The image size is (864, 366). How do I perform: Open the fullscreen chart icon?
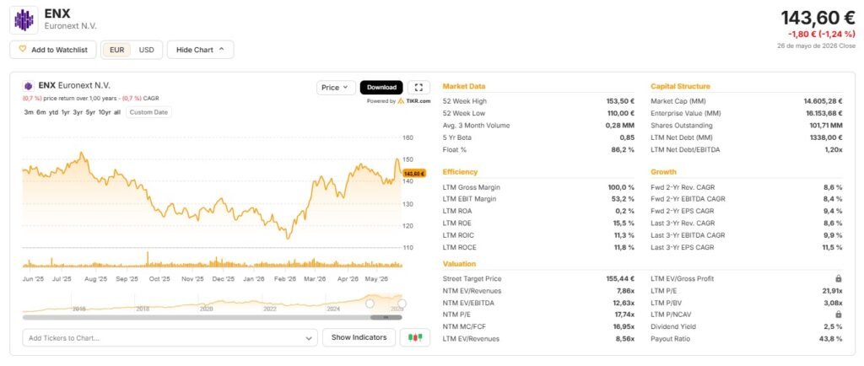(x=418, y=88)
